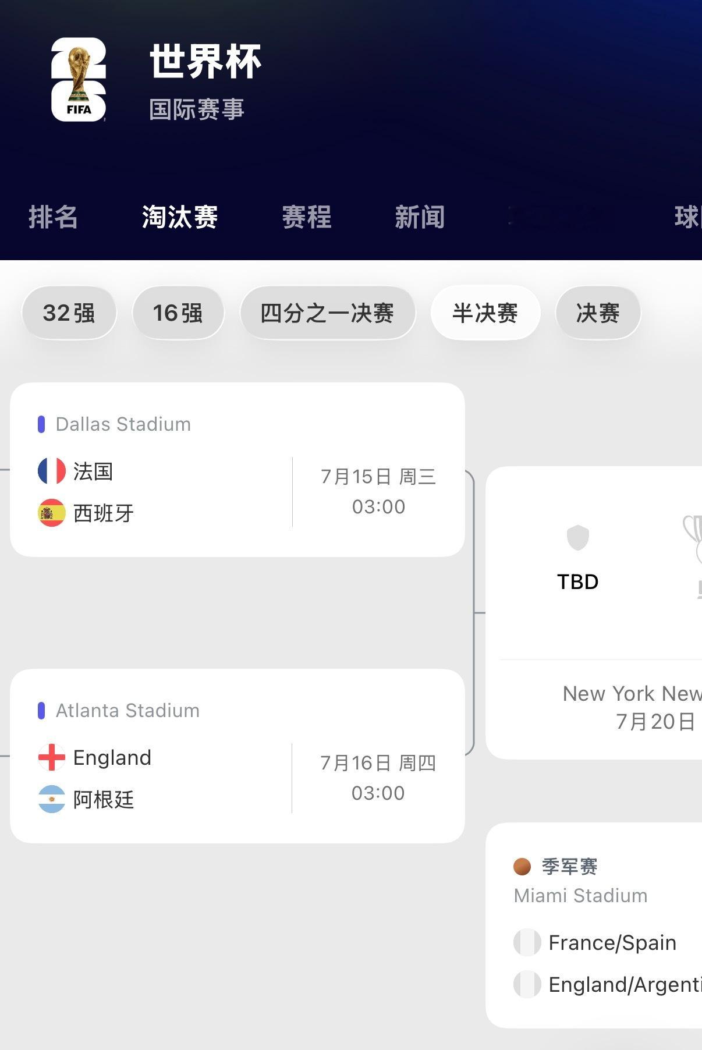
Task: Tap the France flag icon
Action: [52, 471]
